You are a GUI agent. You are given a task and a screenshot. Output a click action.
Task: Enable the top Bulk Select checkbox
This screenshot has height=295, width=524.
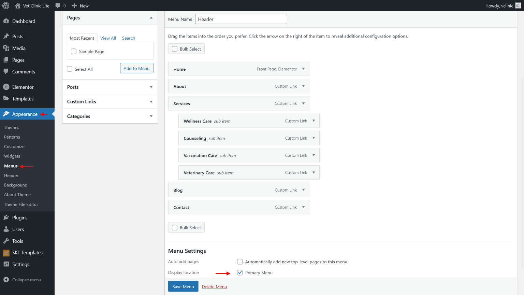[x=175, y=49]
